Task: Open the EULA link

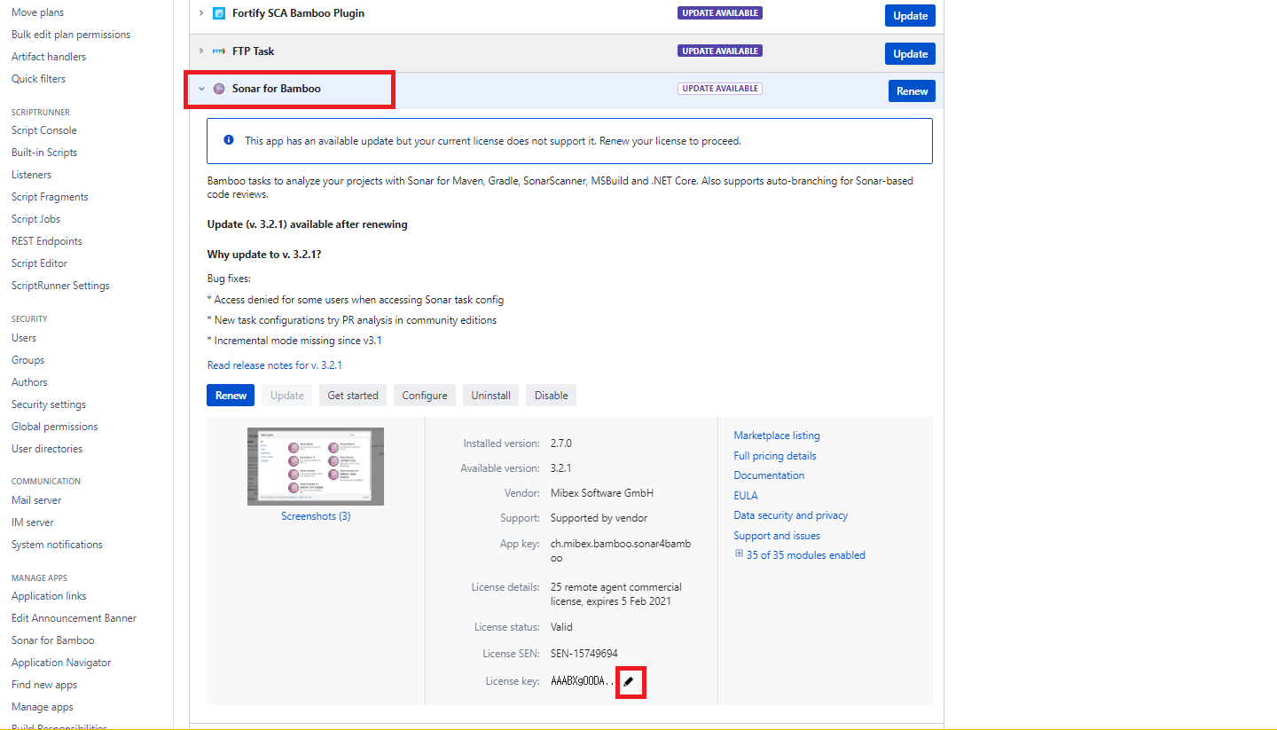Action: click(x=746, y=496)
